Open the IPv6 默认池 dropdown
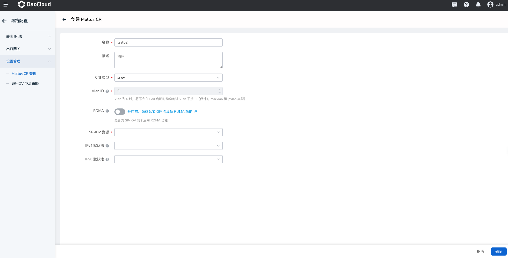The height and width of the screenshot is (258, 508). tap(168, 159)
